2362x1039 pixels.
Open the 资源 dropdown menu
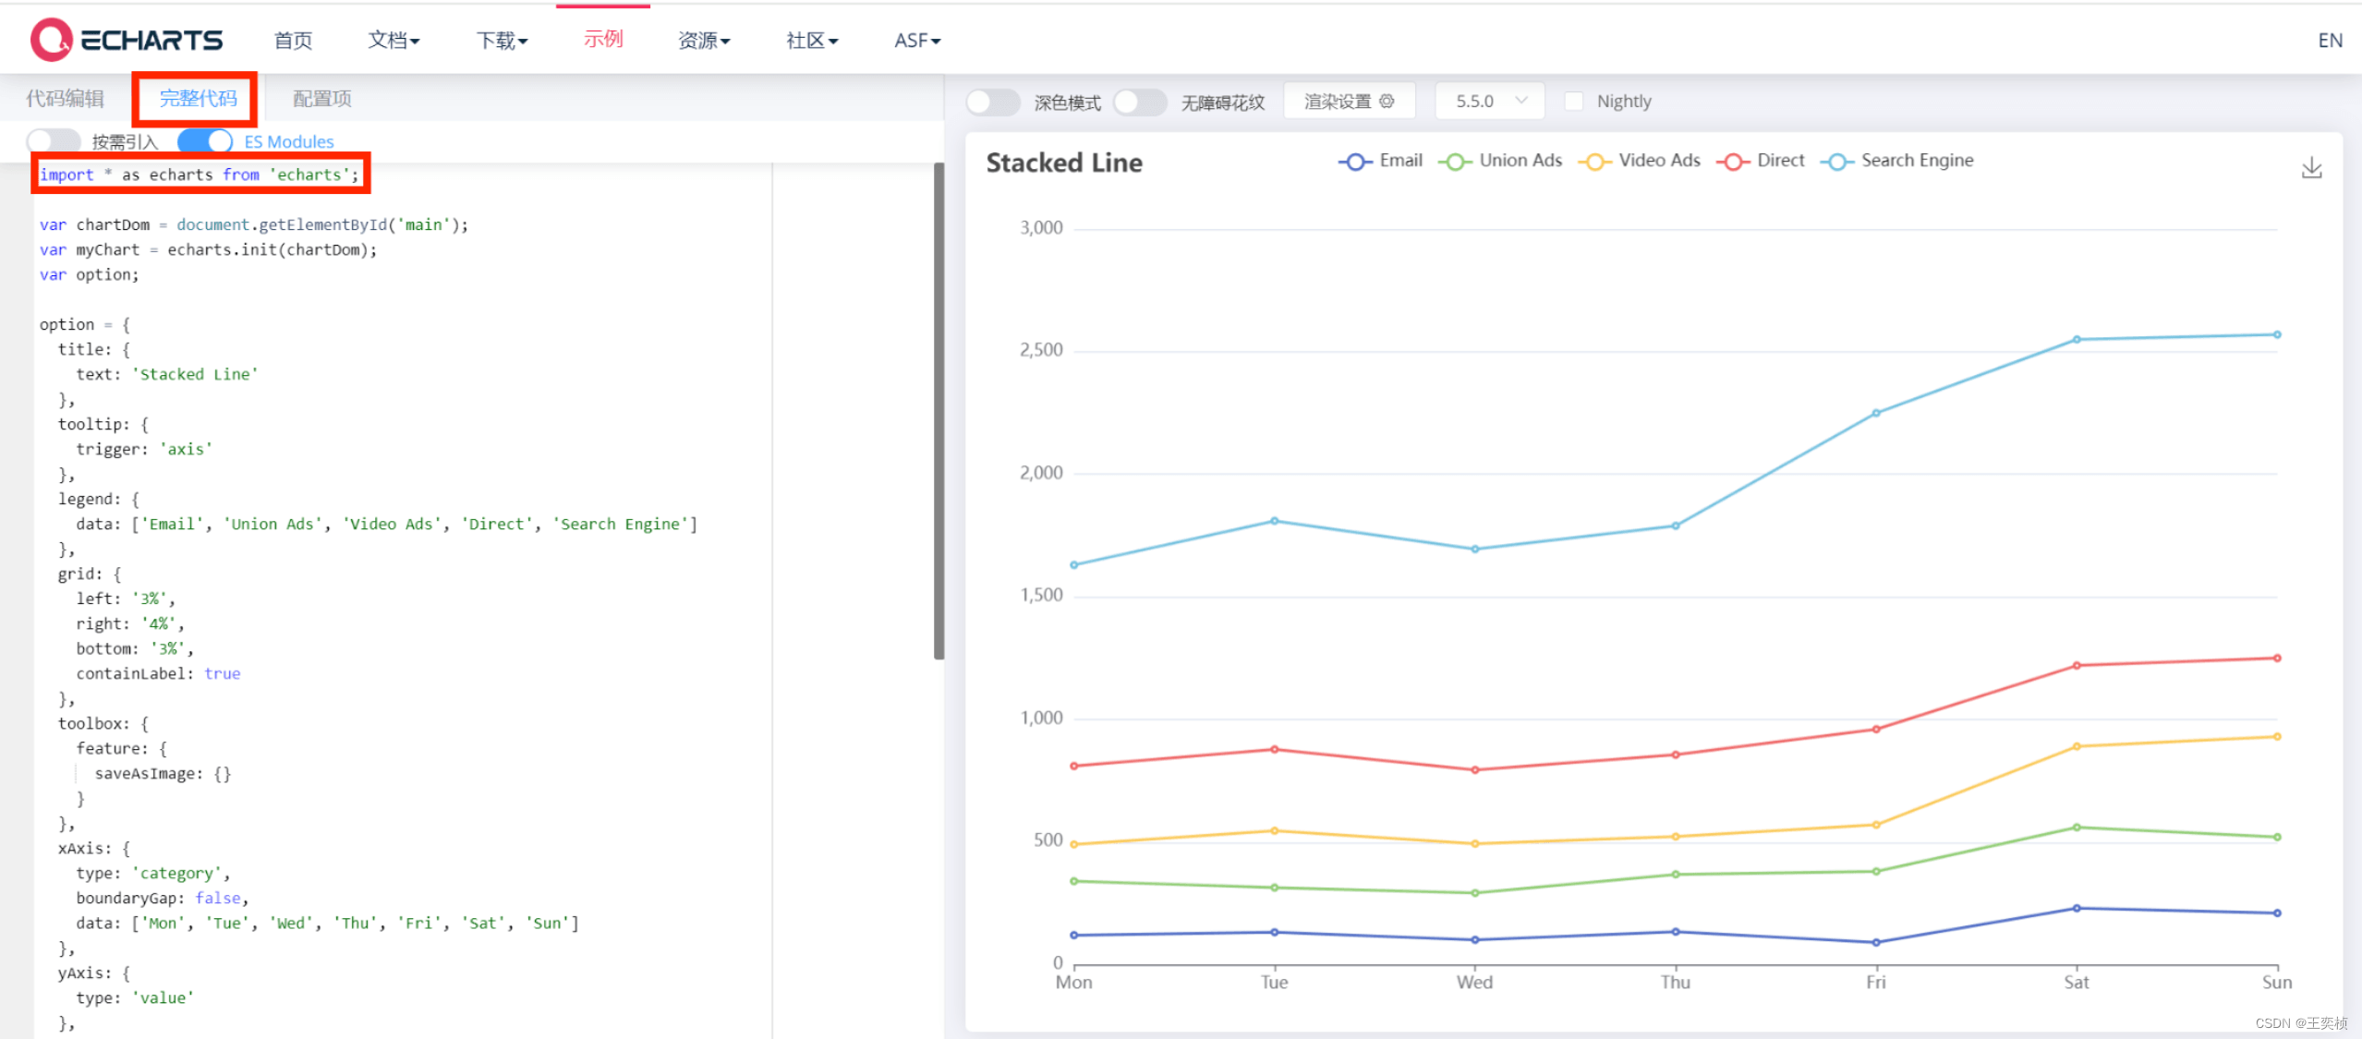point(704,40)
